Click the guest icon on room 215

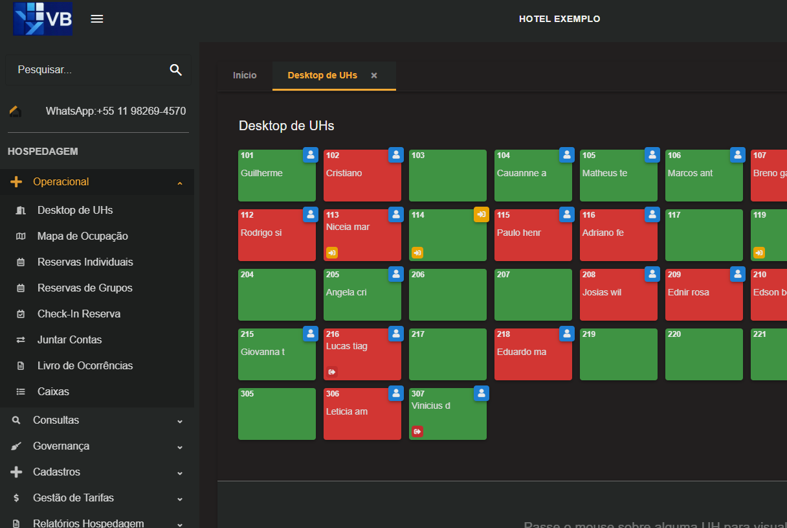coord(311,334)
